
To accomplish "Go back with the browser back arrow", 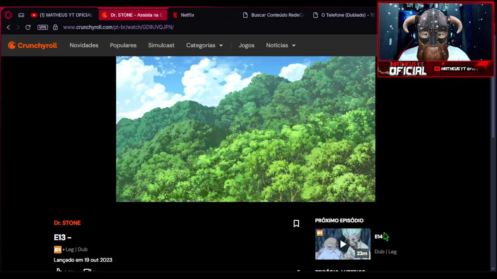I will tap(8, 27).
